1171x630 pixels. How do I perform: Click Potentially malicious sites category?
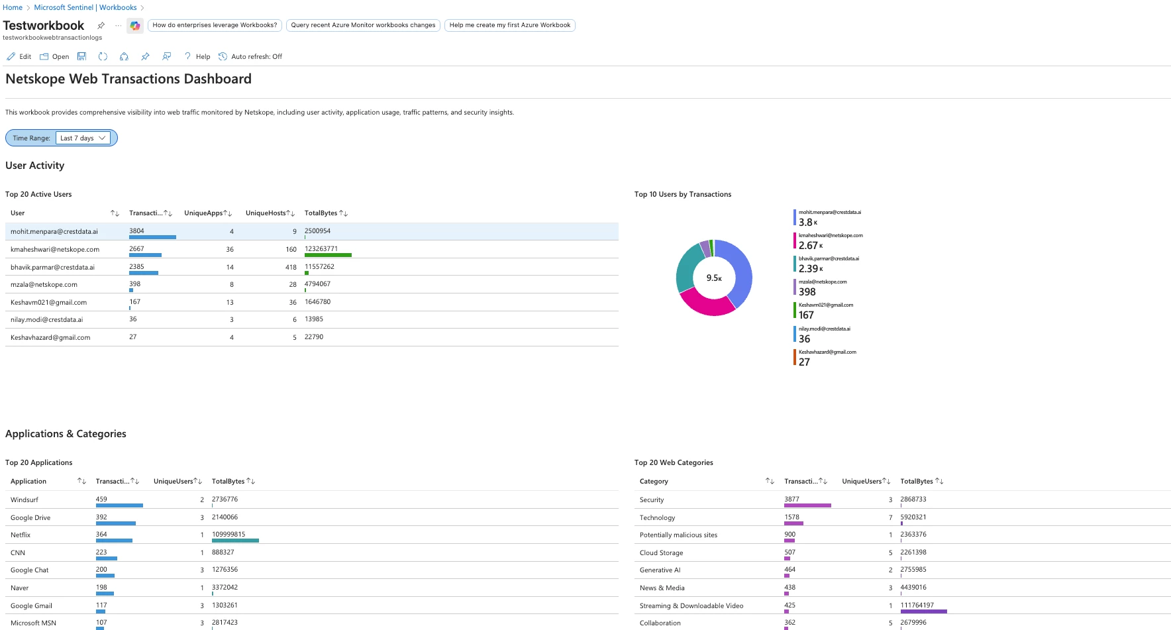pos(903,535)
